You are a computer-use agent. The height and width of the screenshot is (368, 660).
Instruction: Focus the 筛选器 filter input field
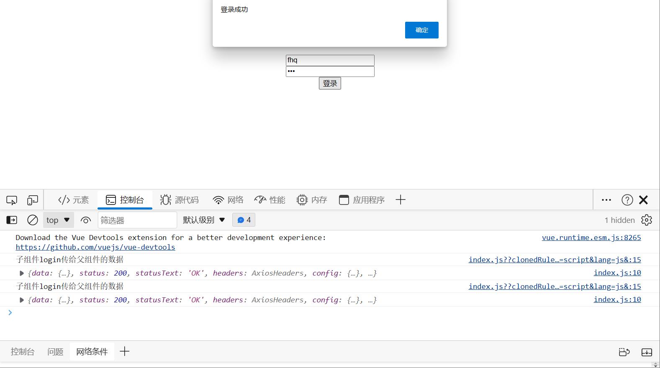pyautogui.click(x=137, y=220)
